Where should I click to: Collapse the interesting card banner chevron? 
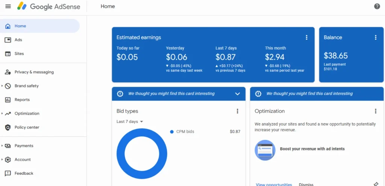click(237, 94)
